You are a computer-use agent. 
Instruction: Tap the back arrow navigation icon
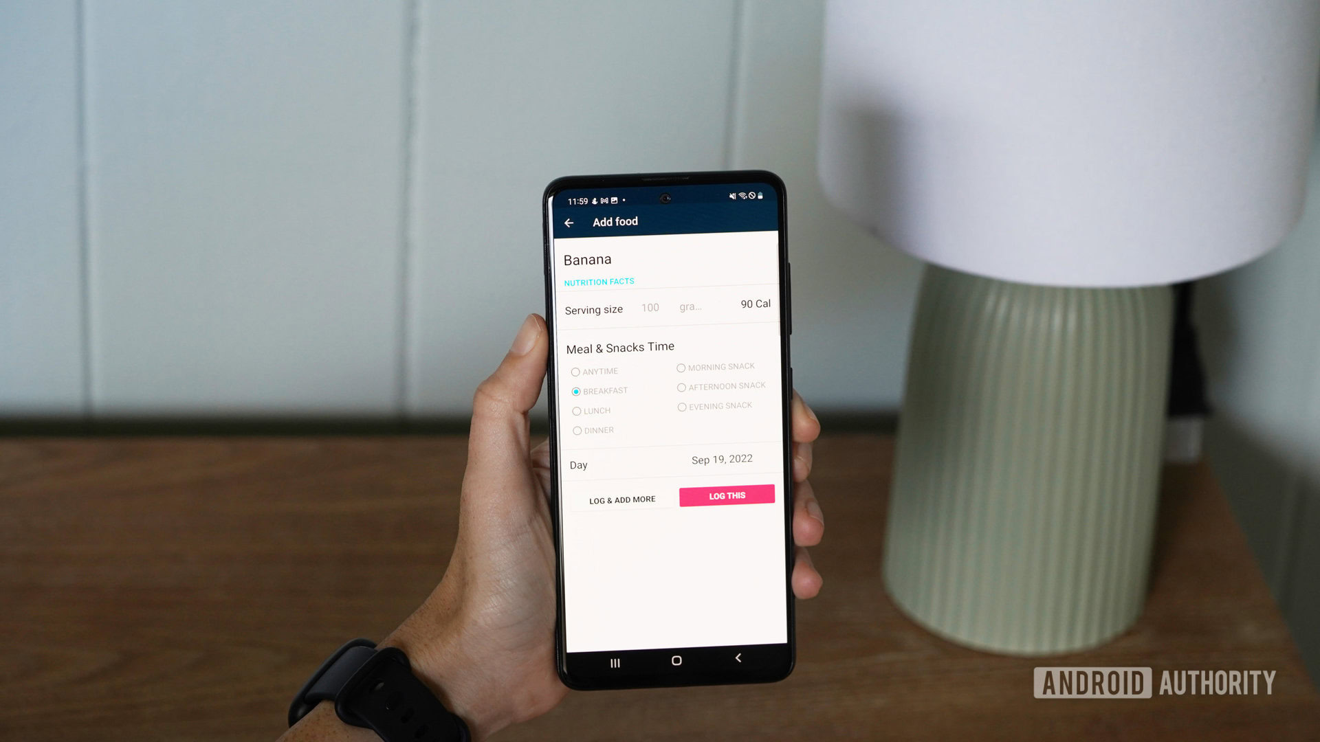click(x=569, y=222)
